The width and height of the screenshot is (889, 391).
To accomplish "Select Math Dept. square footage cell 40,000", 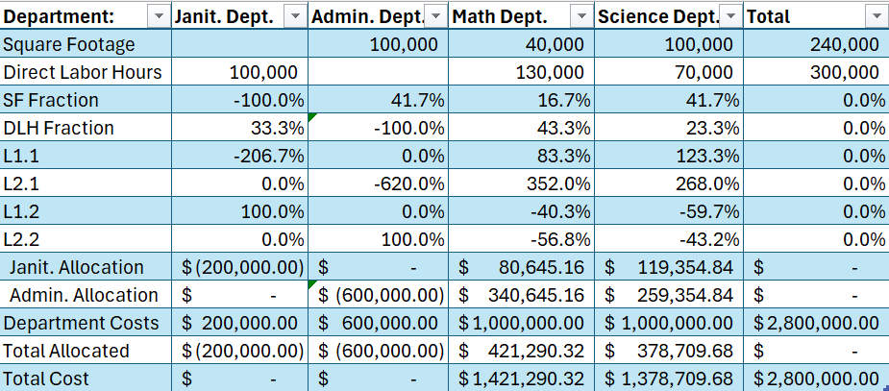I will (522, 44).
